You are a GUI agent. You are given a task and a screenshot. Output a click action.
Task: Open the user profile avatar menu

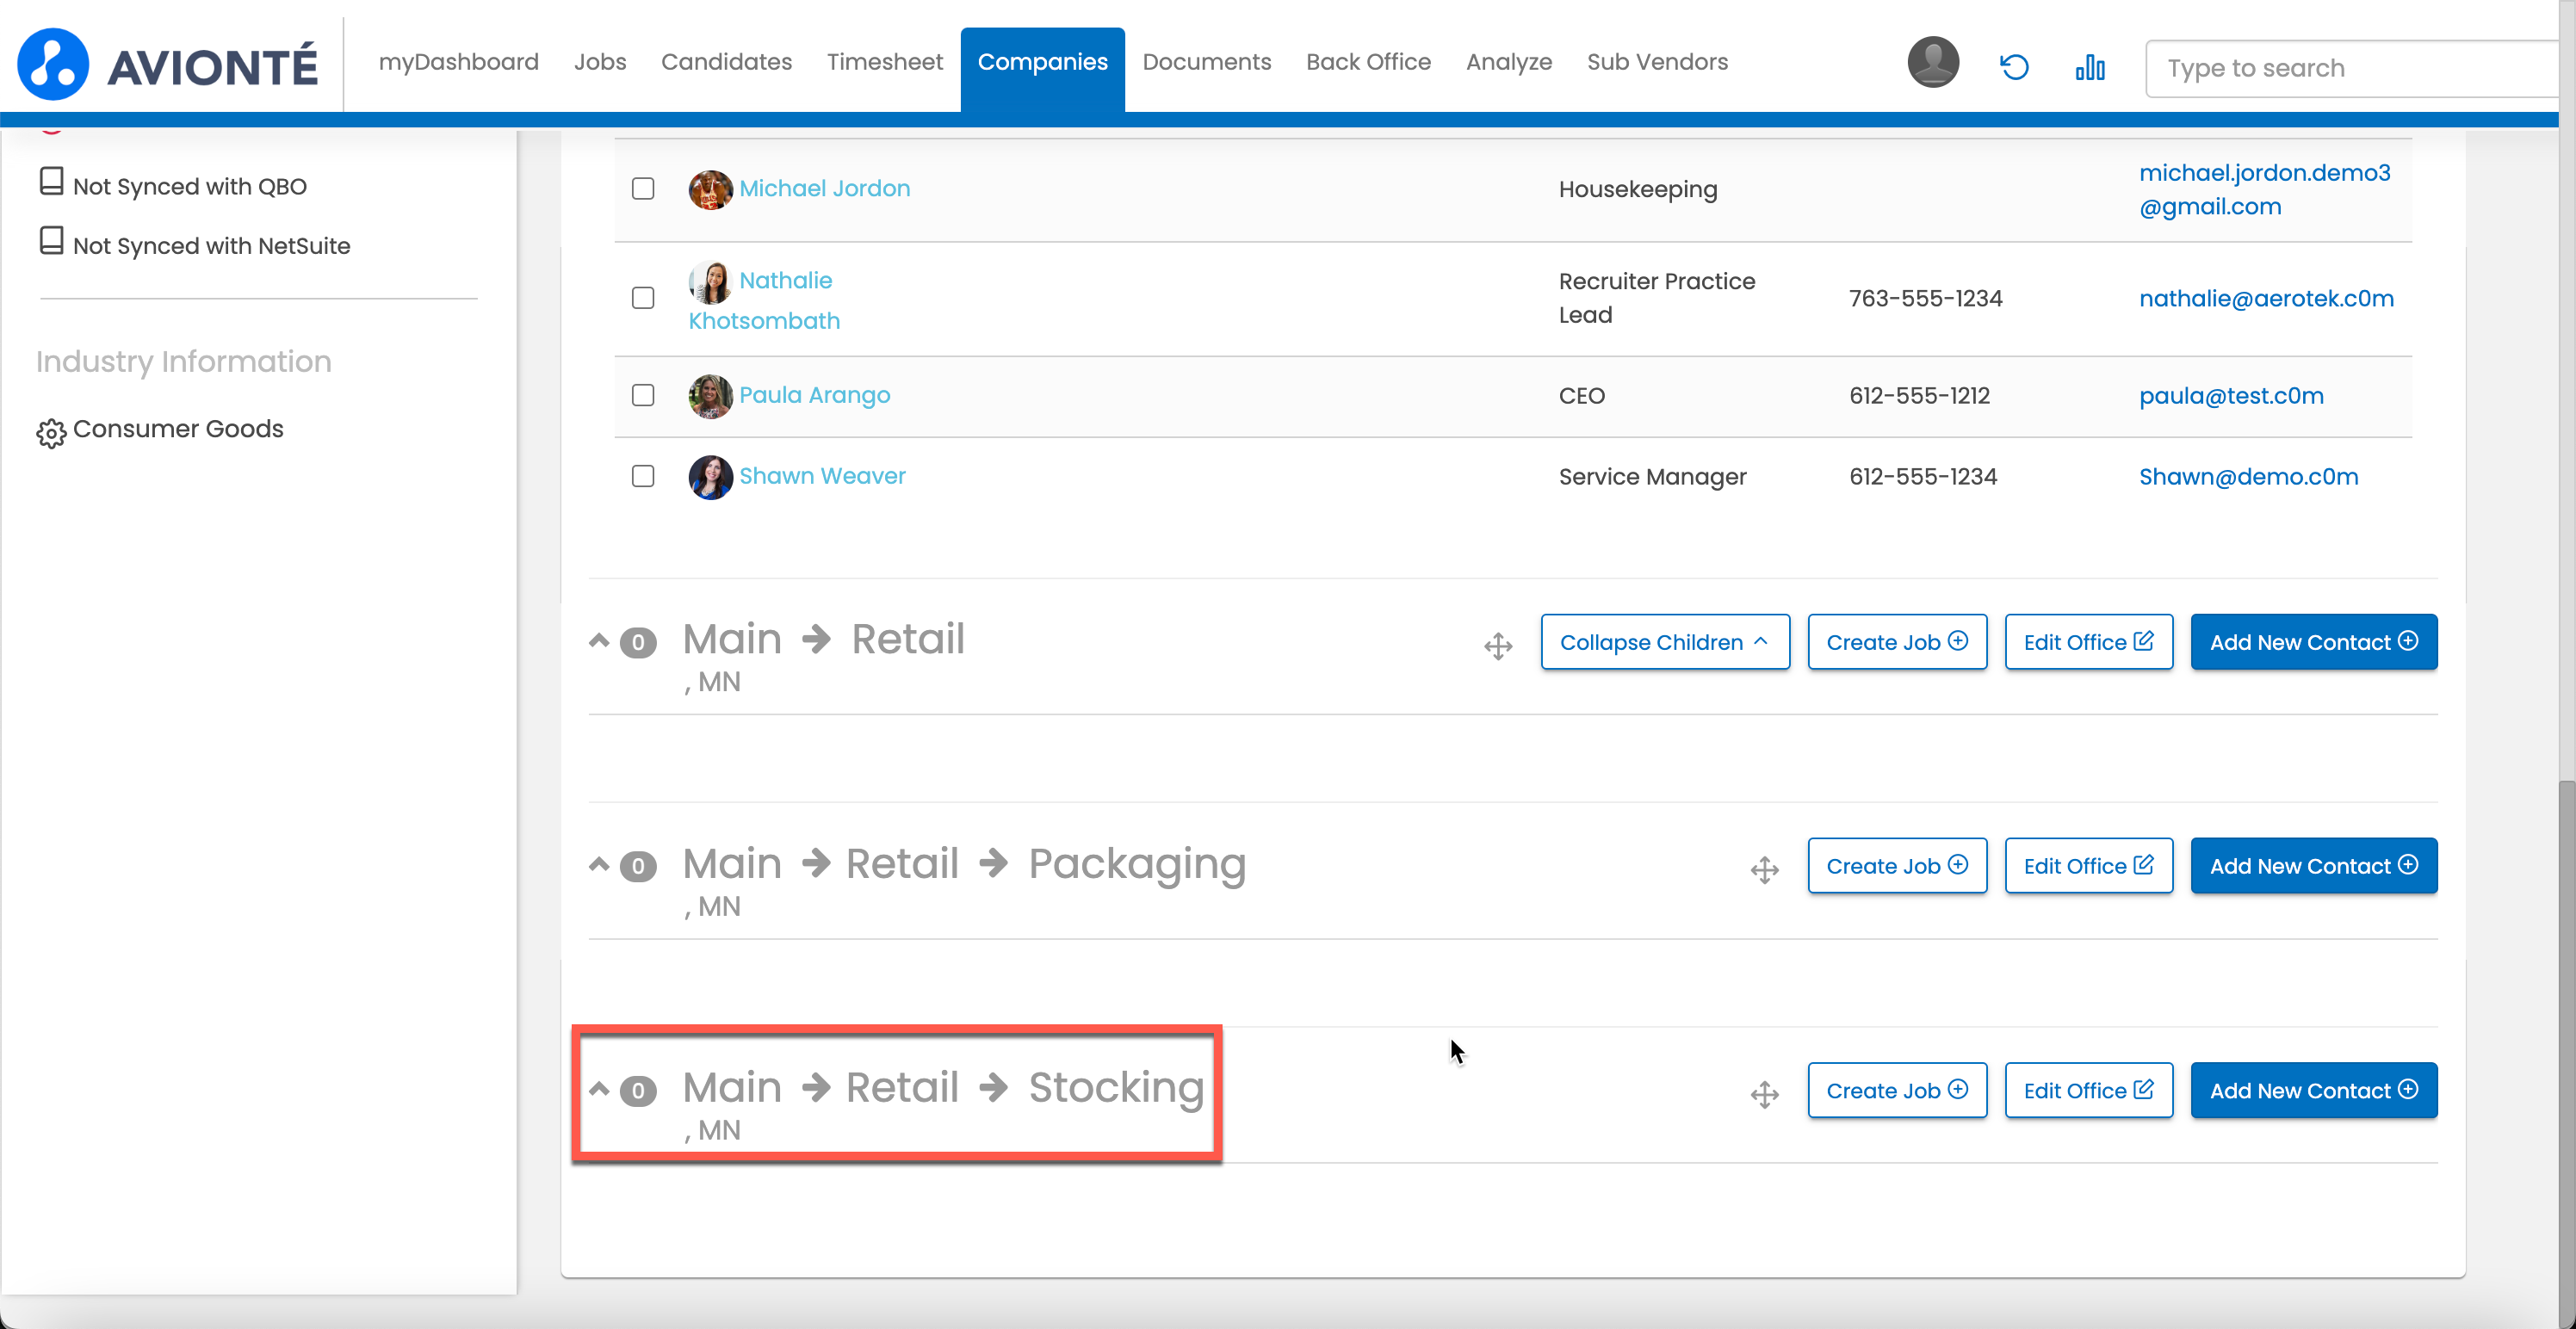pyautogui.click(x=1932, y=64)
